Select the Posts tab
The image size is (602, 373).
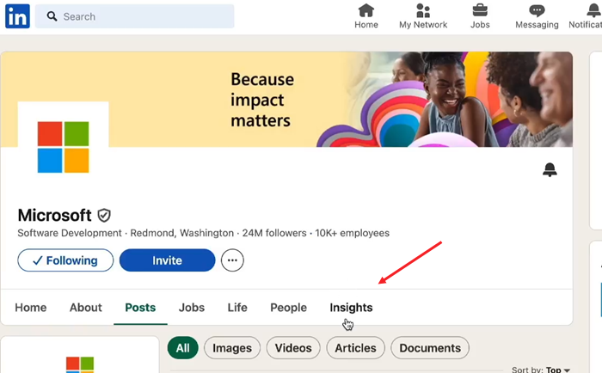(x=140, y=308)
